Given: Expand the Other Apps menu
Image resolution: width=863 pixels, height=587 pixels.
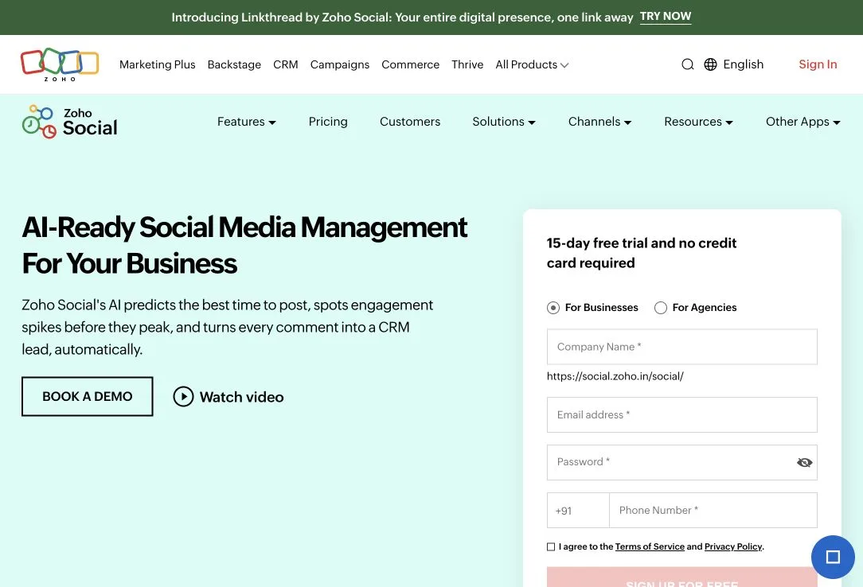Looking at the screenshot, I should pos(803,122).
